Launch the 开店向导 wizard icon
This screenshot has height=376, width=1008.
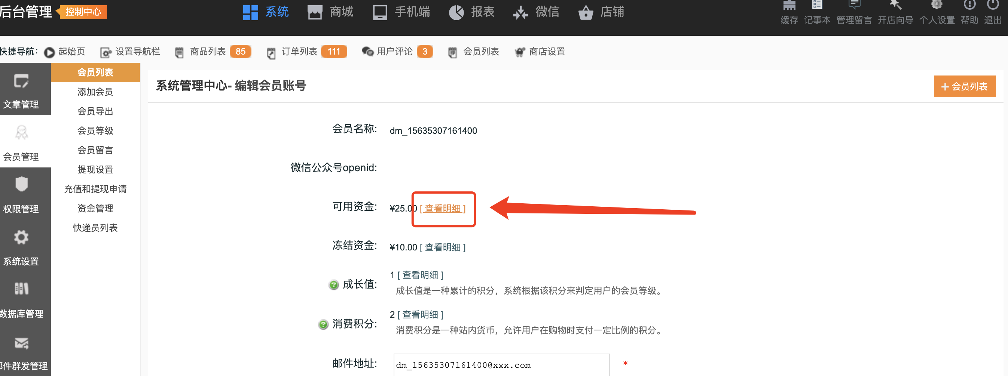pyautogui.click(x=895, y=5)
